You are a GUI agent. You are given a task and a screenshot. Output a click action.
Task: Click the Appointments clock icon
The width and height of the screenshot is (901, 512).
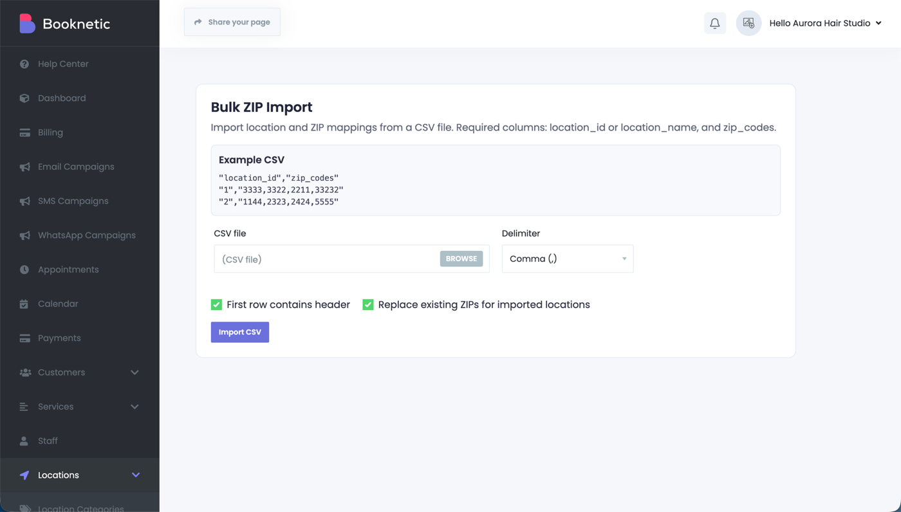[x=24, y=270]
